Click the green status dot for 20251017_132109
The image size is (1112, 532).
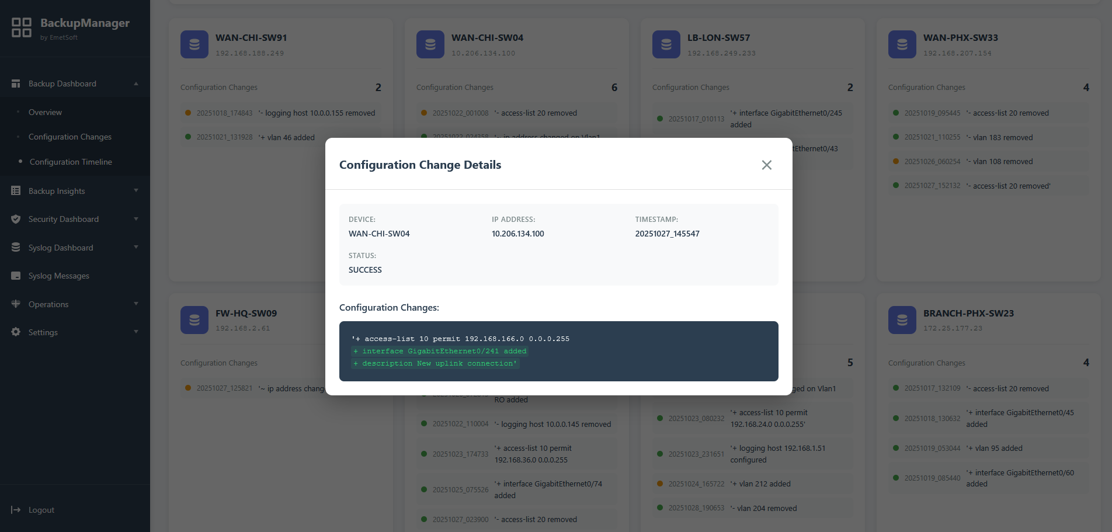pos(895,388)
